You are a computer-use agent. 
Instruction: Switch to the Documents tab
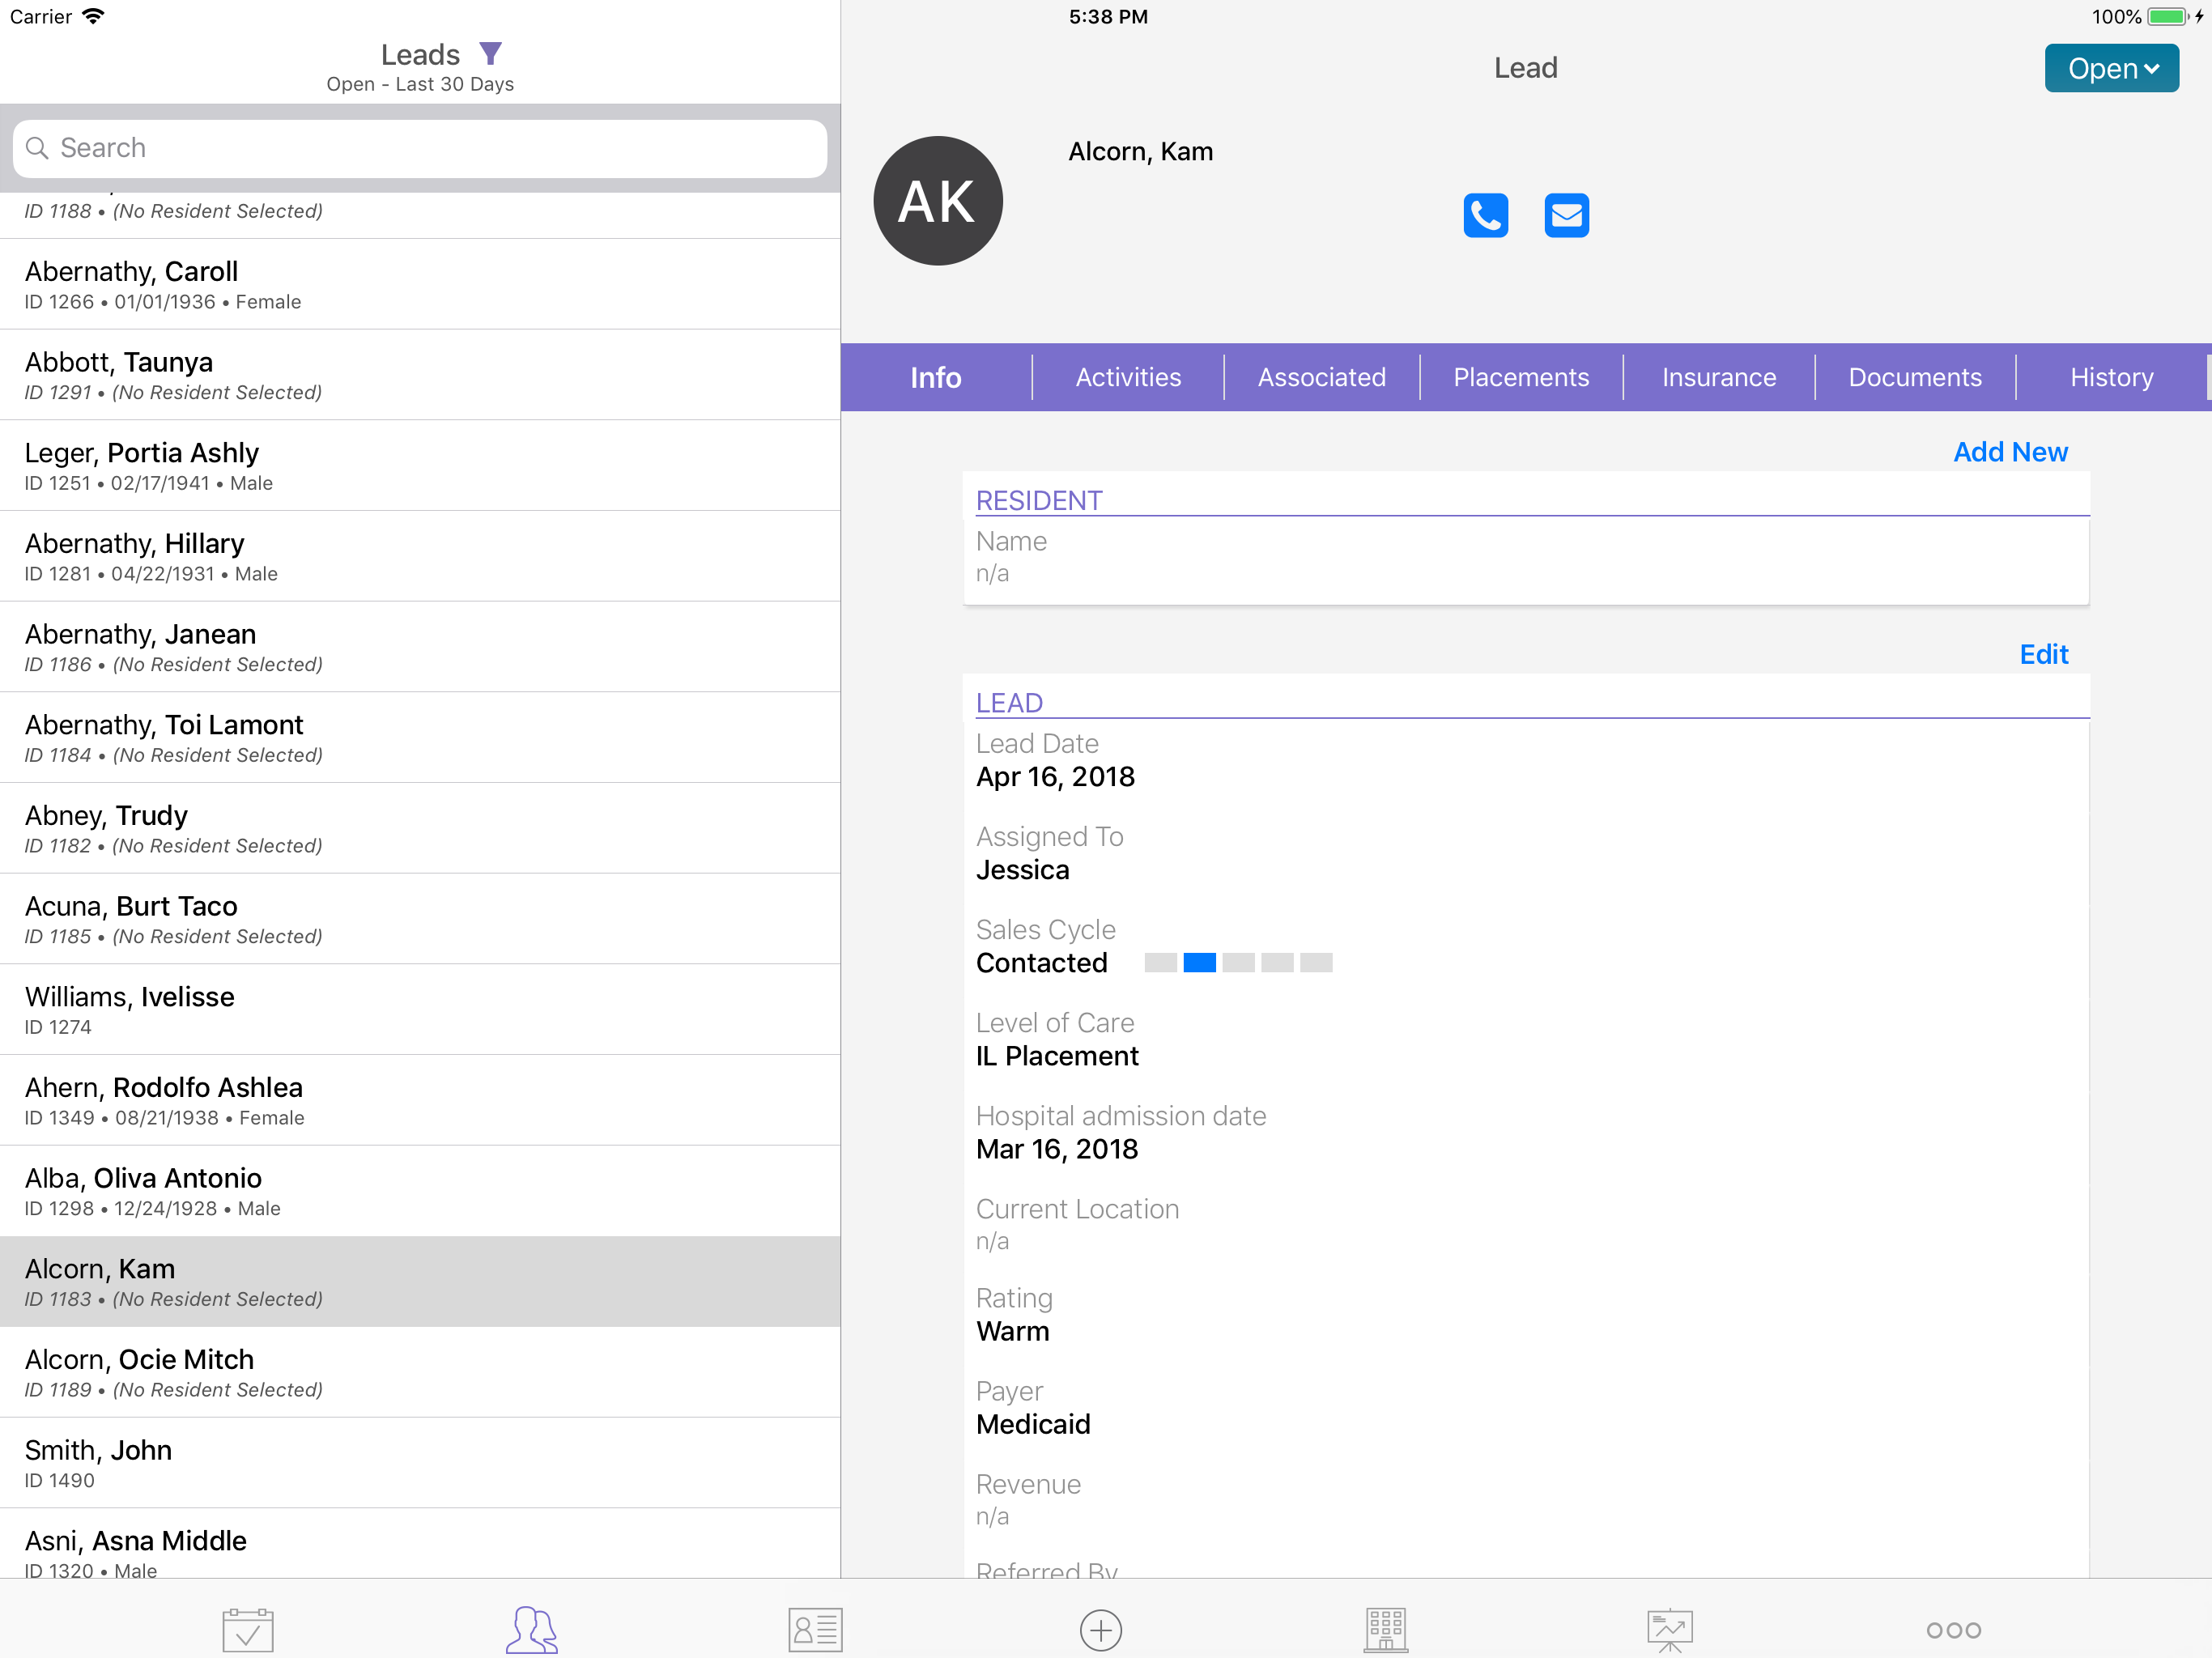pos(1916,377)
